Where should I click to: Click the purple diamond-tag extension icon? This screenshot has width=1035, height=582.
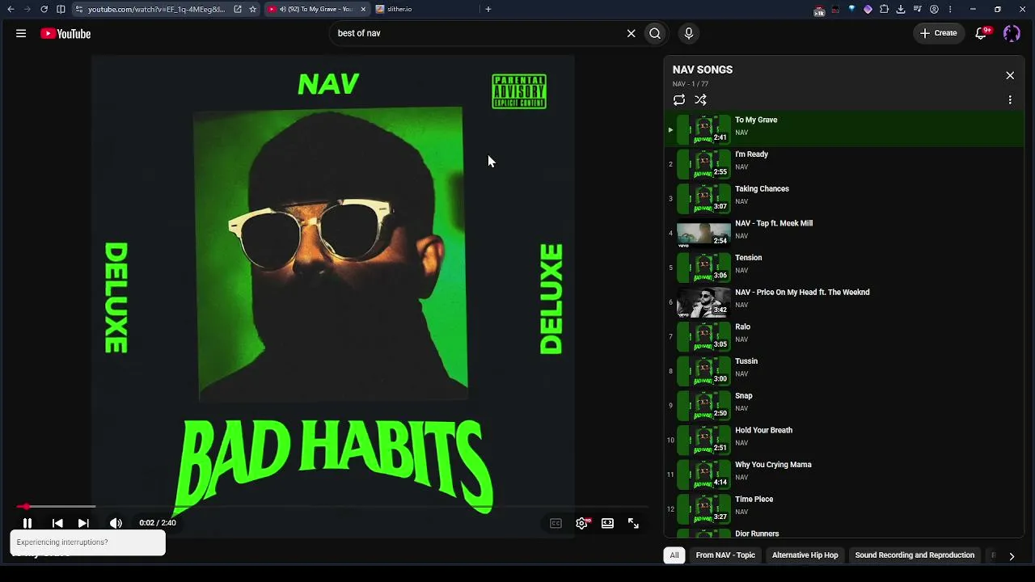coord(868,9)
